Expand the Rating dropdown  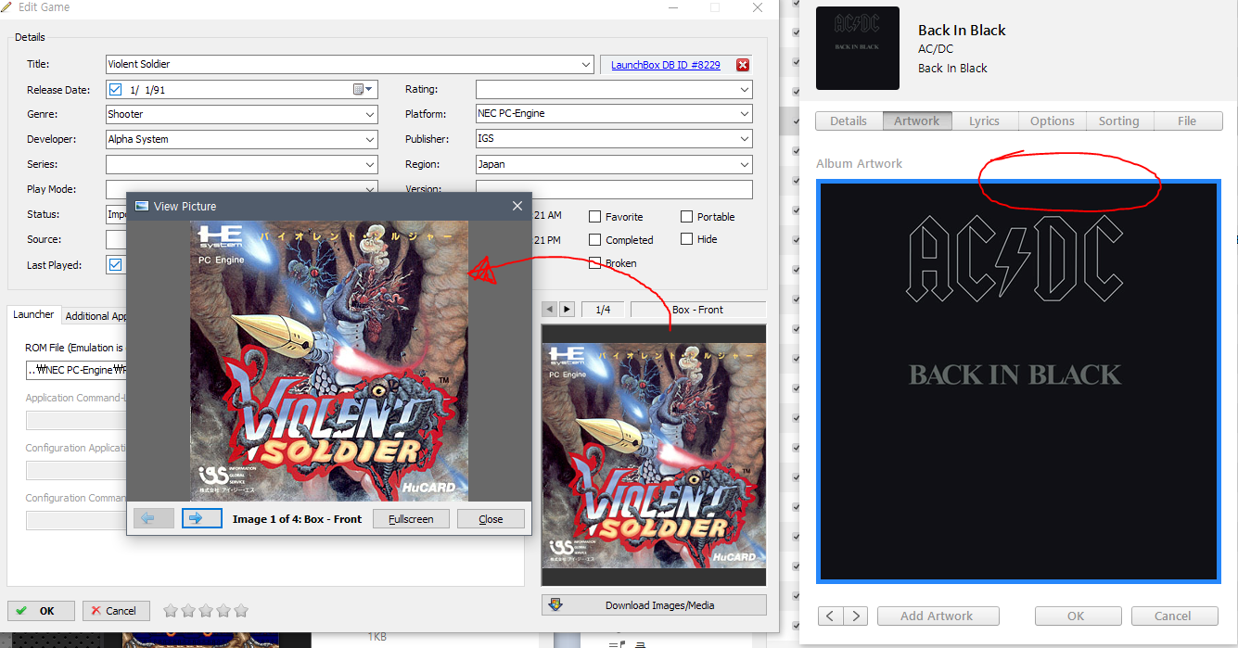[745, 90]
